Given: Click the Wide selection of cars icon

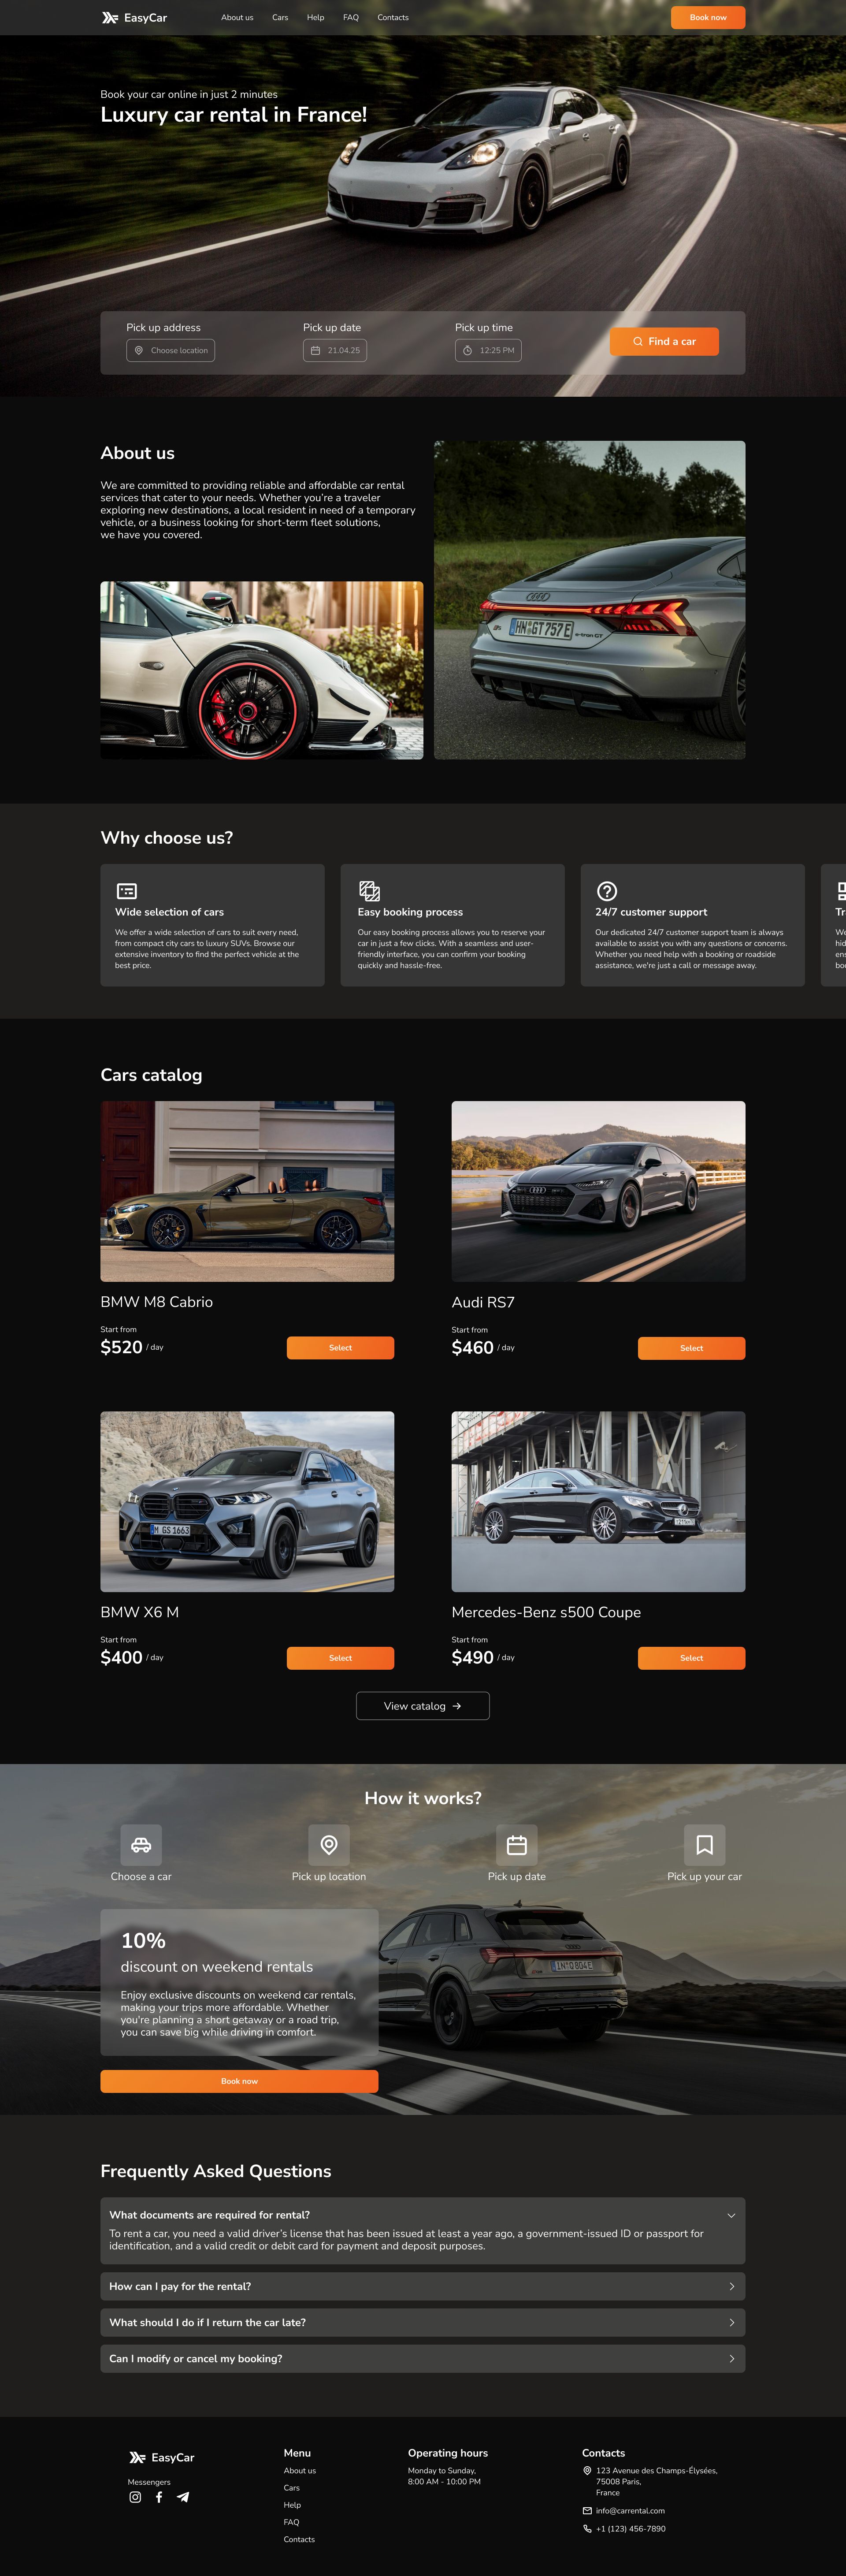Looking at the screenshot, I should [x=127, y=891].
